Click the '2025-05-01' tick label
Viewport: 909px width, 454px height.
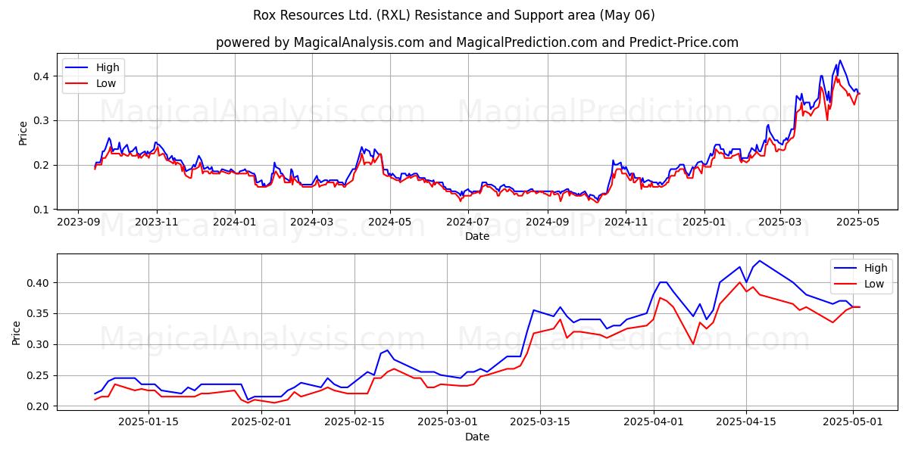point(852,422)
